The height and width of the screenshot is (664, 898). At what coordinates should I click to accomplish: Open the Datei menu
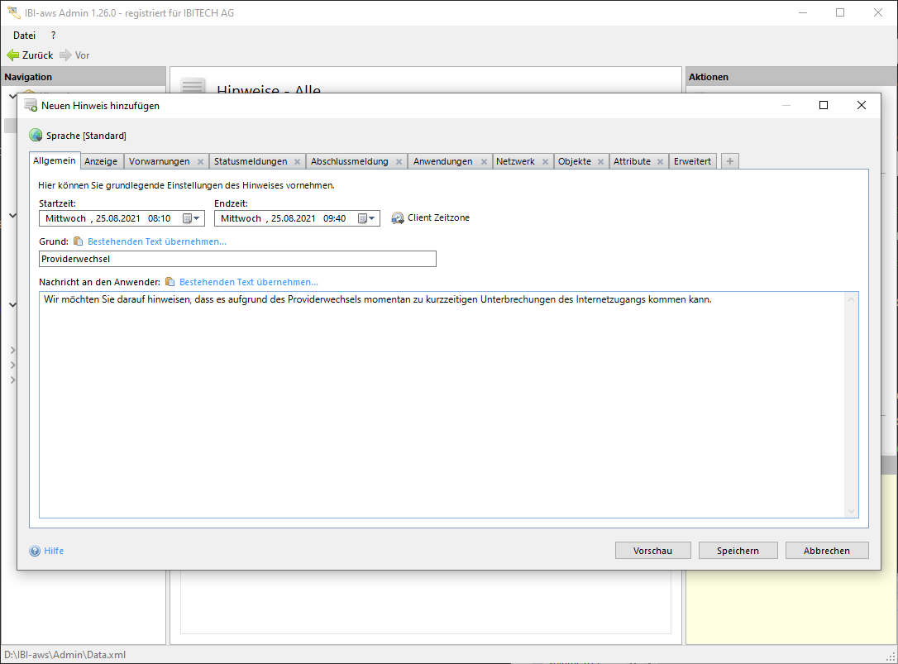pyautogui.click(x=24, y=36)
